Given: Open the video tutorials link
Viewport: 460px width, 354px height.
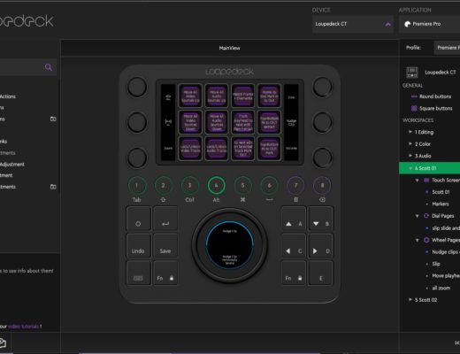Looking at the screenshot, I should pyautogui.click(x=24, y=327).
